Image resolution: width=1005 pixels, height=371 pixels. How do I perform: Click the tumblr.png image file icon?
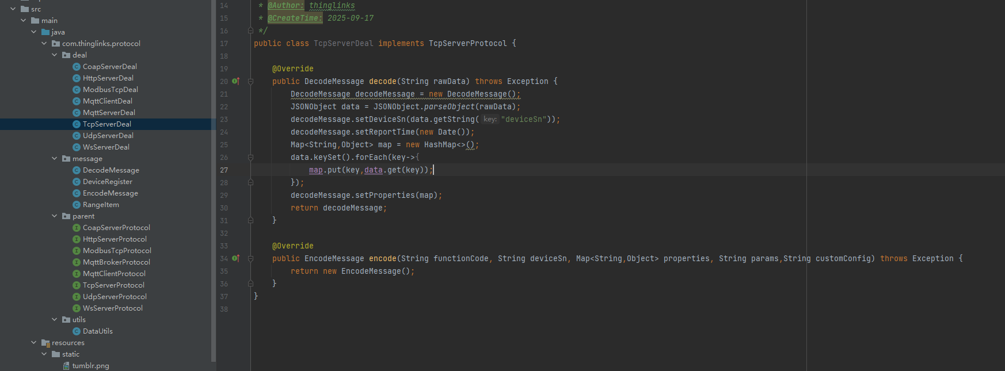(x=66, y=366)
